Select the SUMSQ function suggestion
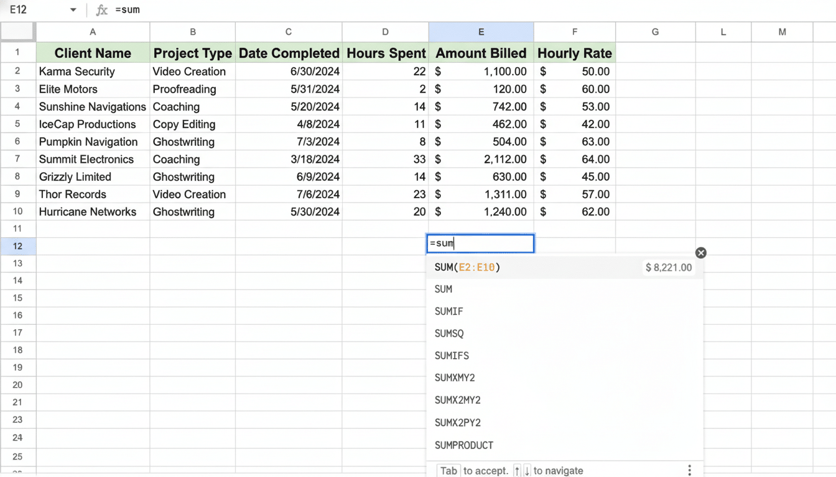 (x=449, y=334)
